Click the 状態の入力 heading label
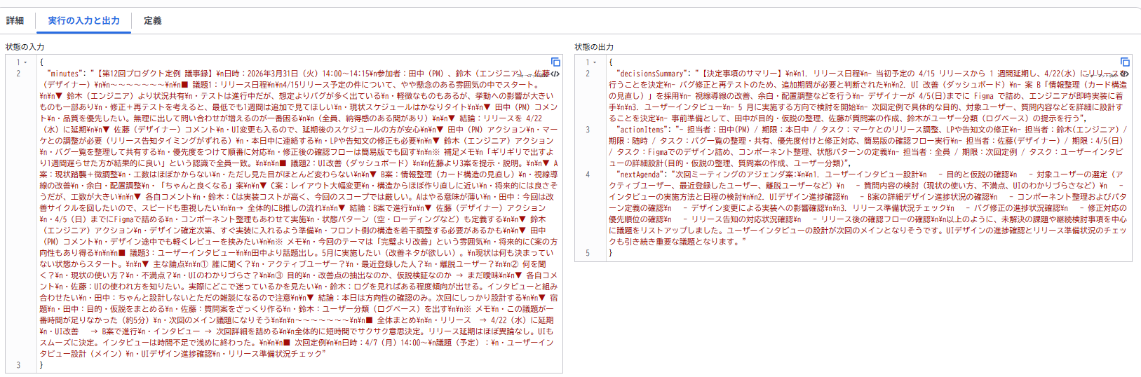 (x=25, y=47)
